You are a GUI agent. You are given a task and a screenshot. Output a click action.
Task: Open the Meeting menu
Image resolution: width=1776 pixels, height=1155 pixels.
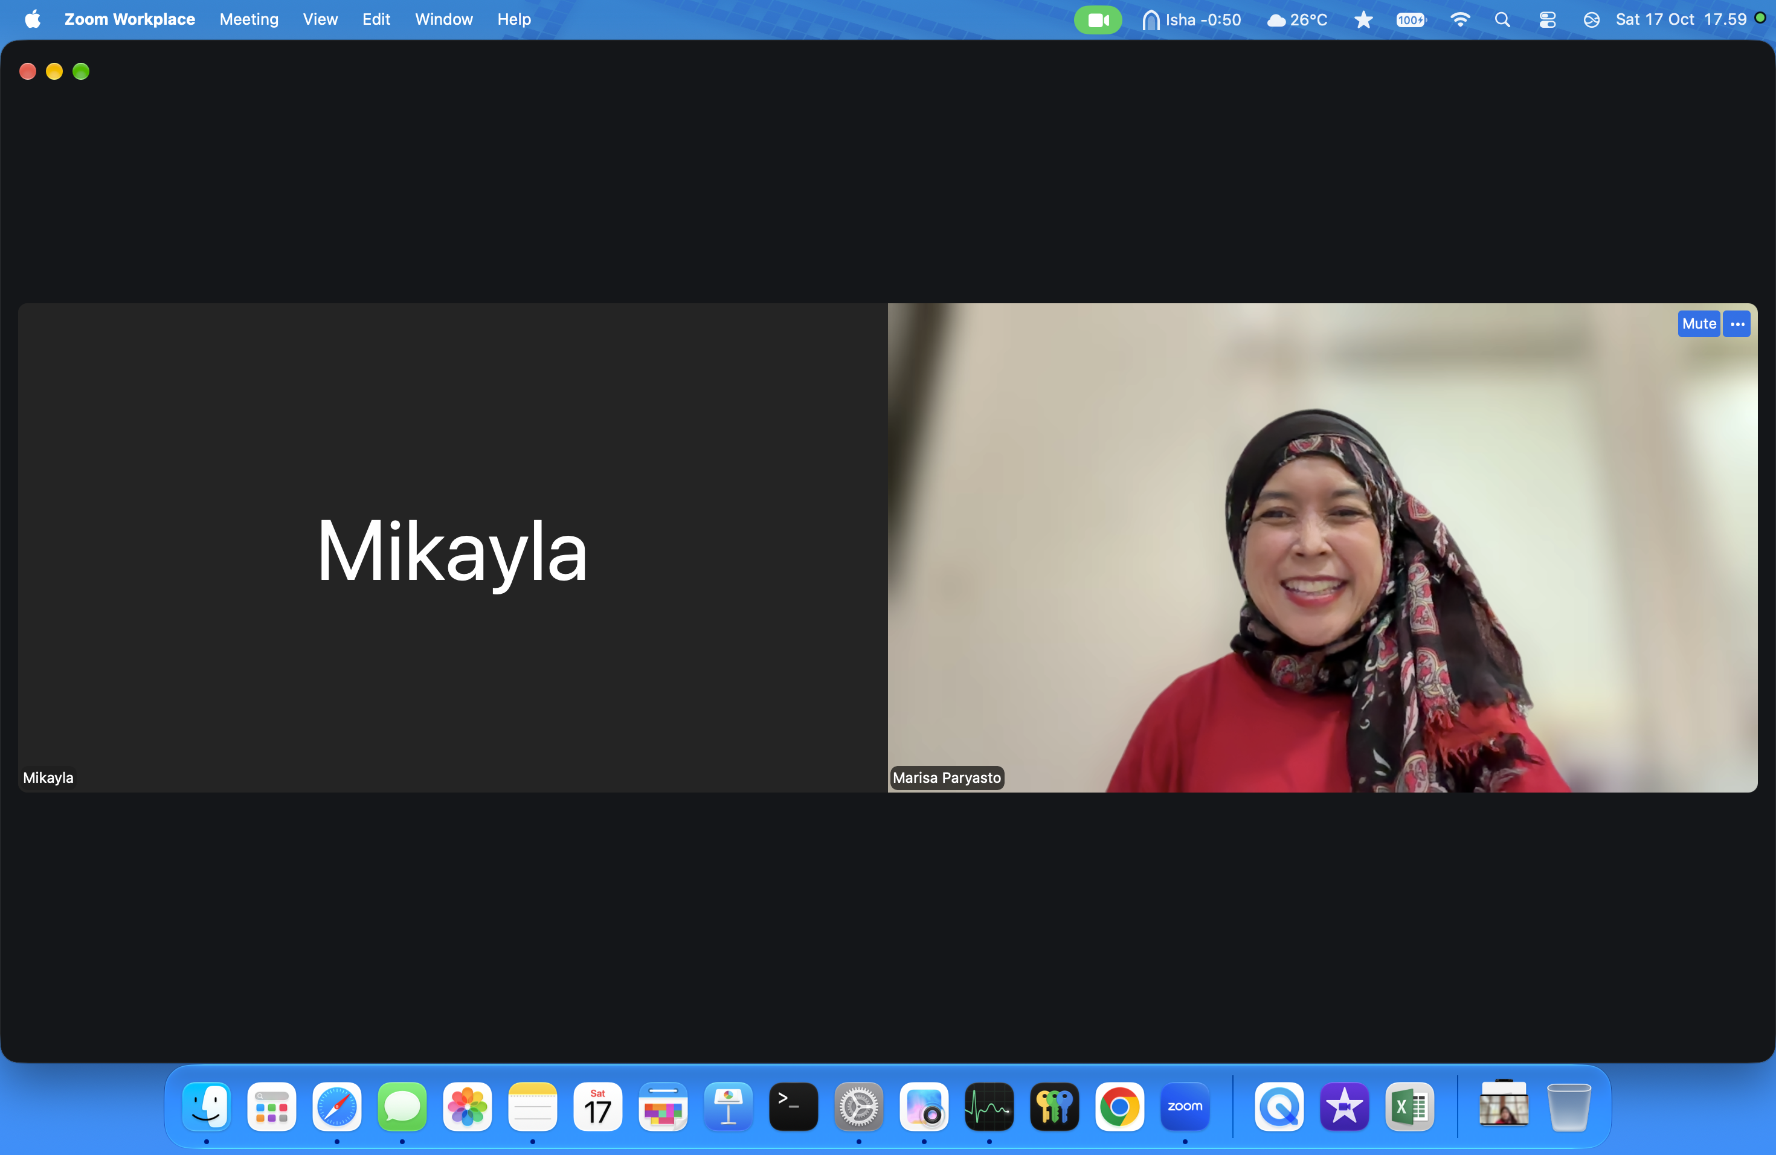248,19
